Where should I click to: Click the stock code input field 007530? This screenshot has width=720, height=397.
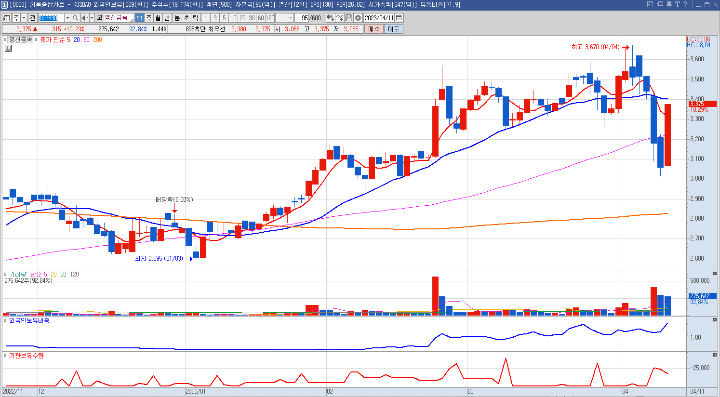pos(51,18)
